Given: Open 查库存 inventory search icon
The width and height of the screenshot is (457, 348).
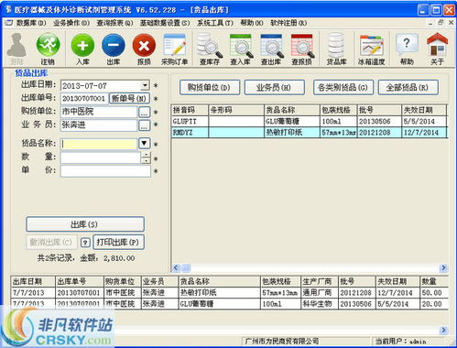Looking at the screenshot, I should coord(210,49).
